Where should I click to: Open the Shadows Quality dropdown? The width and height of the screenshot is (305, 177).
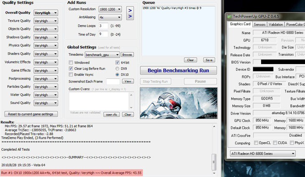click(46, 37)
